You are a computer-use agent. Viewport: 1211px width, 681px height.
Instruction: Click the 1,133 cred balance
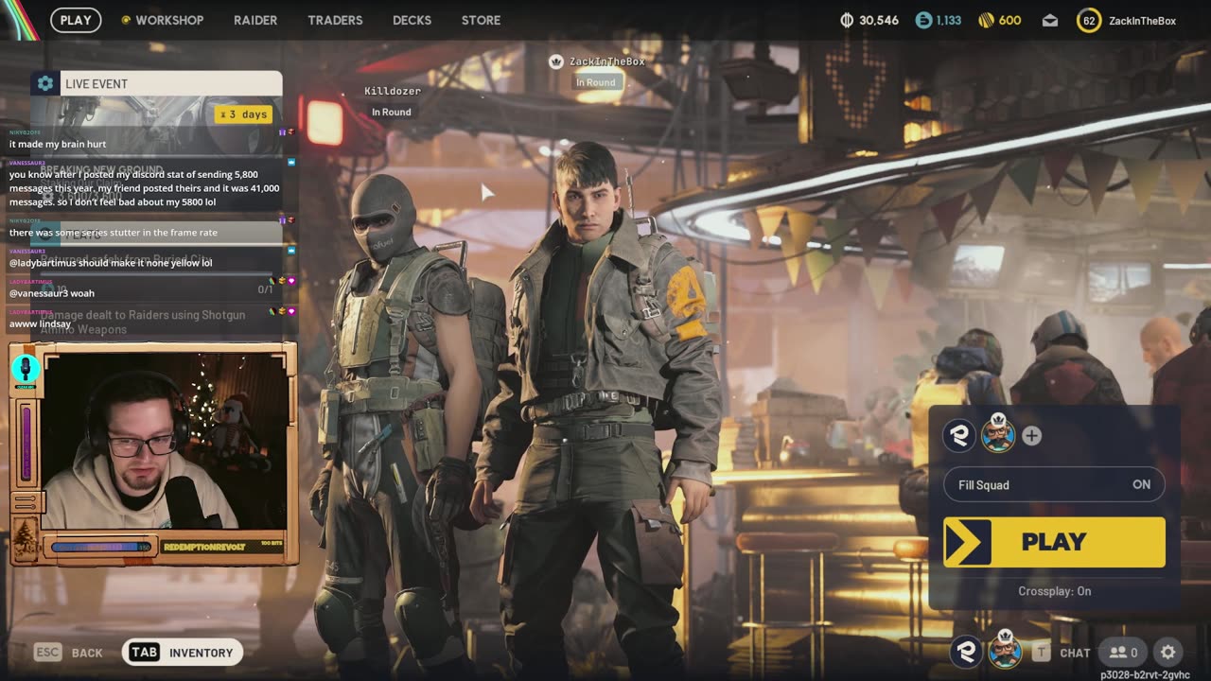[949, 20]
